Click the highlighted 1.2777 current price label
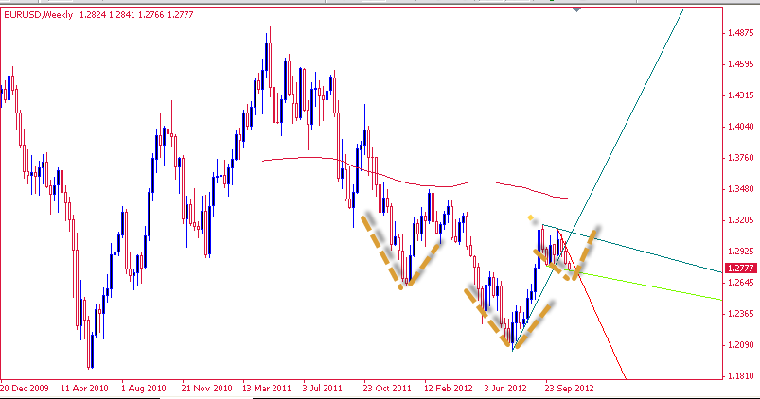The image size is (760, 399). click(740, 269)
